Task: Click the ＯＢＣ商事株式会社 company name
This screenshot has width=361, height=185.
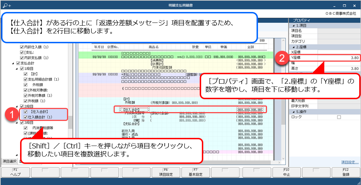Action: coord(341,14)
